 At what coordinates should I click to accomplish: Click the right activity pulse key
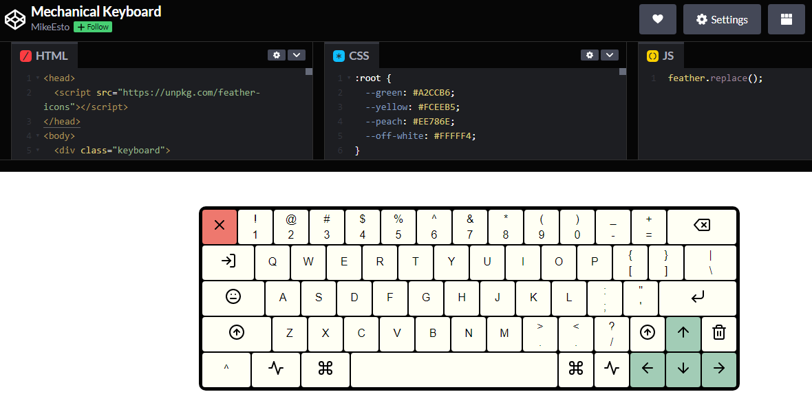click(612, 369)
